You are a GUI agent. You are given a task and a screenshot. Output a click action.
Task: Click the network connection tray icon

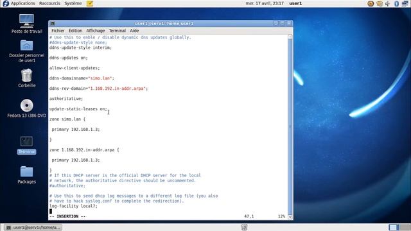pyautogui.click(x=405, y=3)
